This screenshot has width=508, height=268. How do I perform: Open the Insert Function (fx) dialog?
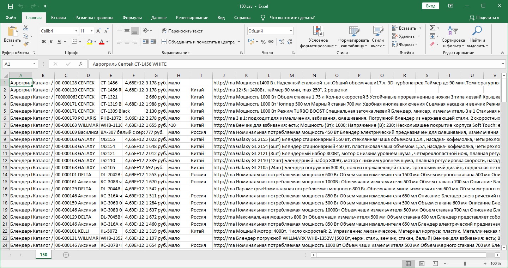point(81,64)
